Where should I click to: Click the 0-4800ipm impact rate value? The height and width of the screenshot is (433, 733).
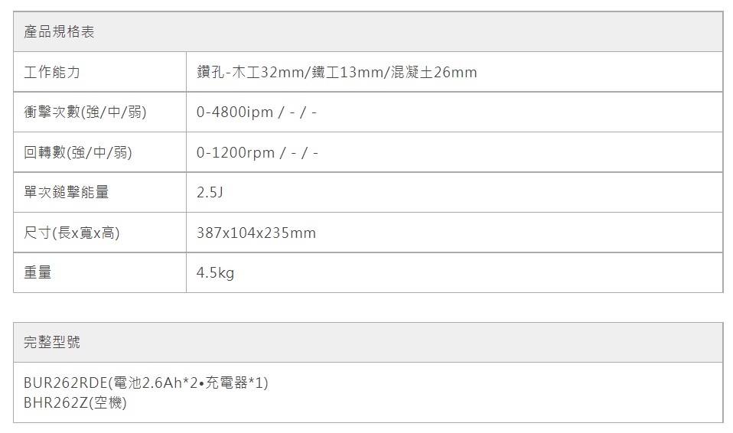point(235,112)
